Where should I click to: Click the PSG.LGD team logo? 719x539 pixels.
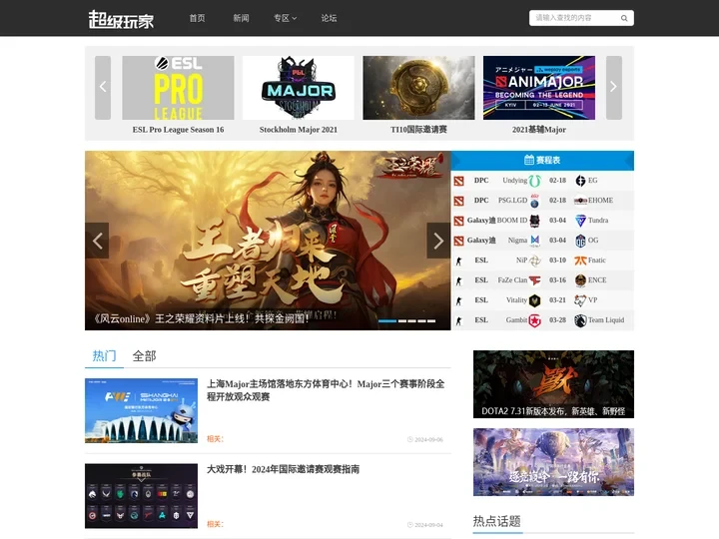[534, 201]
